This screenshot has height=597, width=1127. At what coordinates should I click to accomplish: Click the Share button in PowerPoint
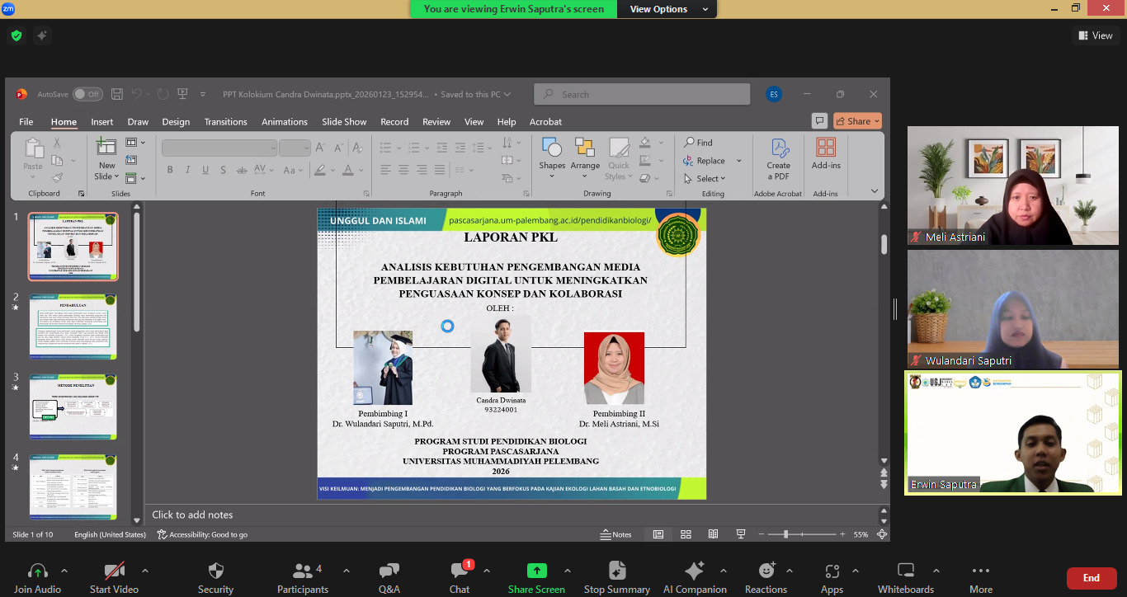(857, 121)
